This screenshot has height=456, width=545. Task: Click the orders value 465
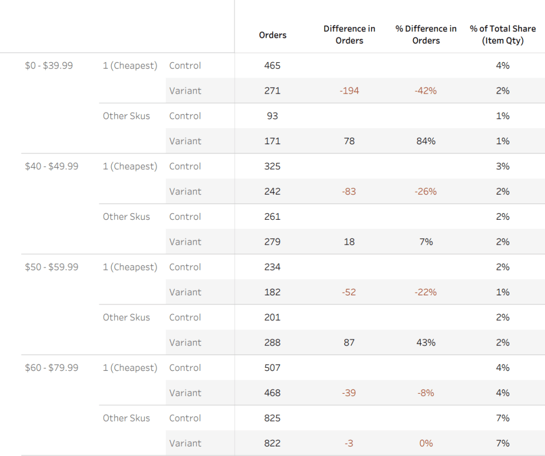[272, 66]
